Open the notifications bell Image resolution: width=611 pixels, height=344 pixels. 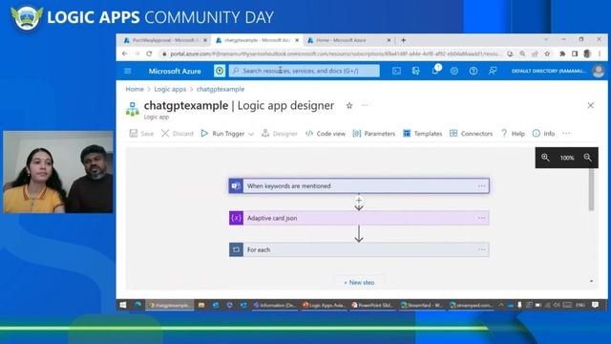click(435, 71)
